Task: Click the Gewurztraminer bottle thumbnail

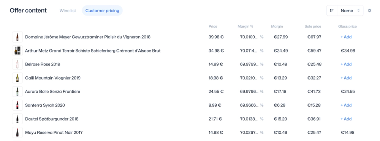Action: click(17, 37)
